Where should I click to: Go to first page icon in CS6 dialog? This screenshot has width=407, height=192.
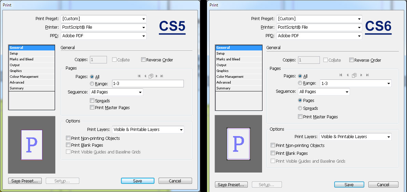[x=341, y=75]
